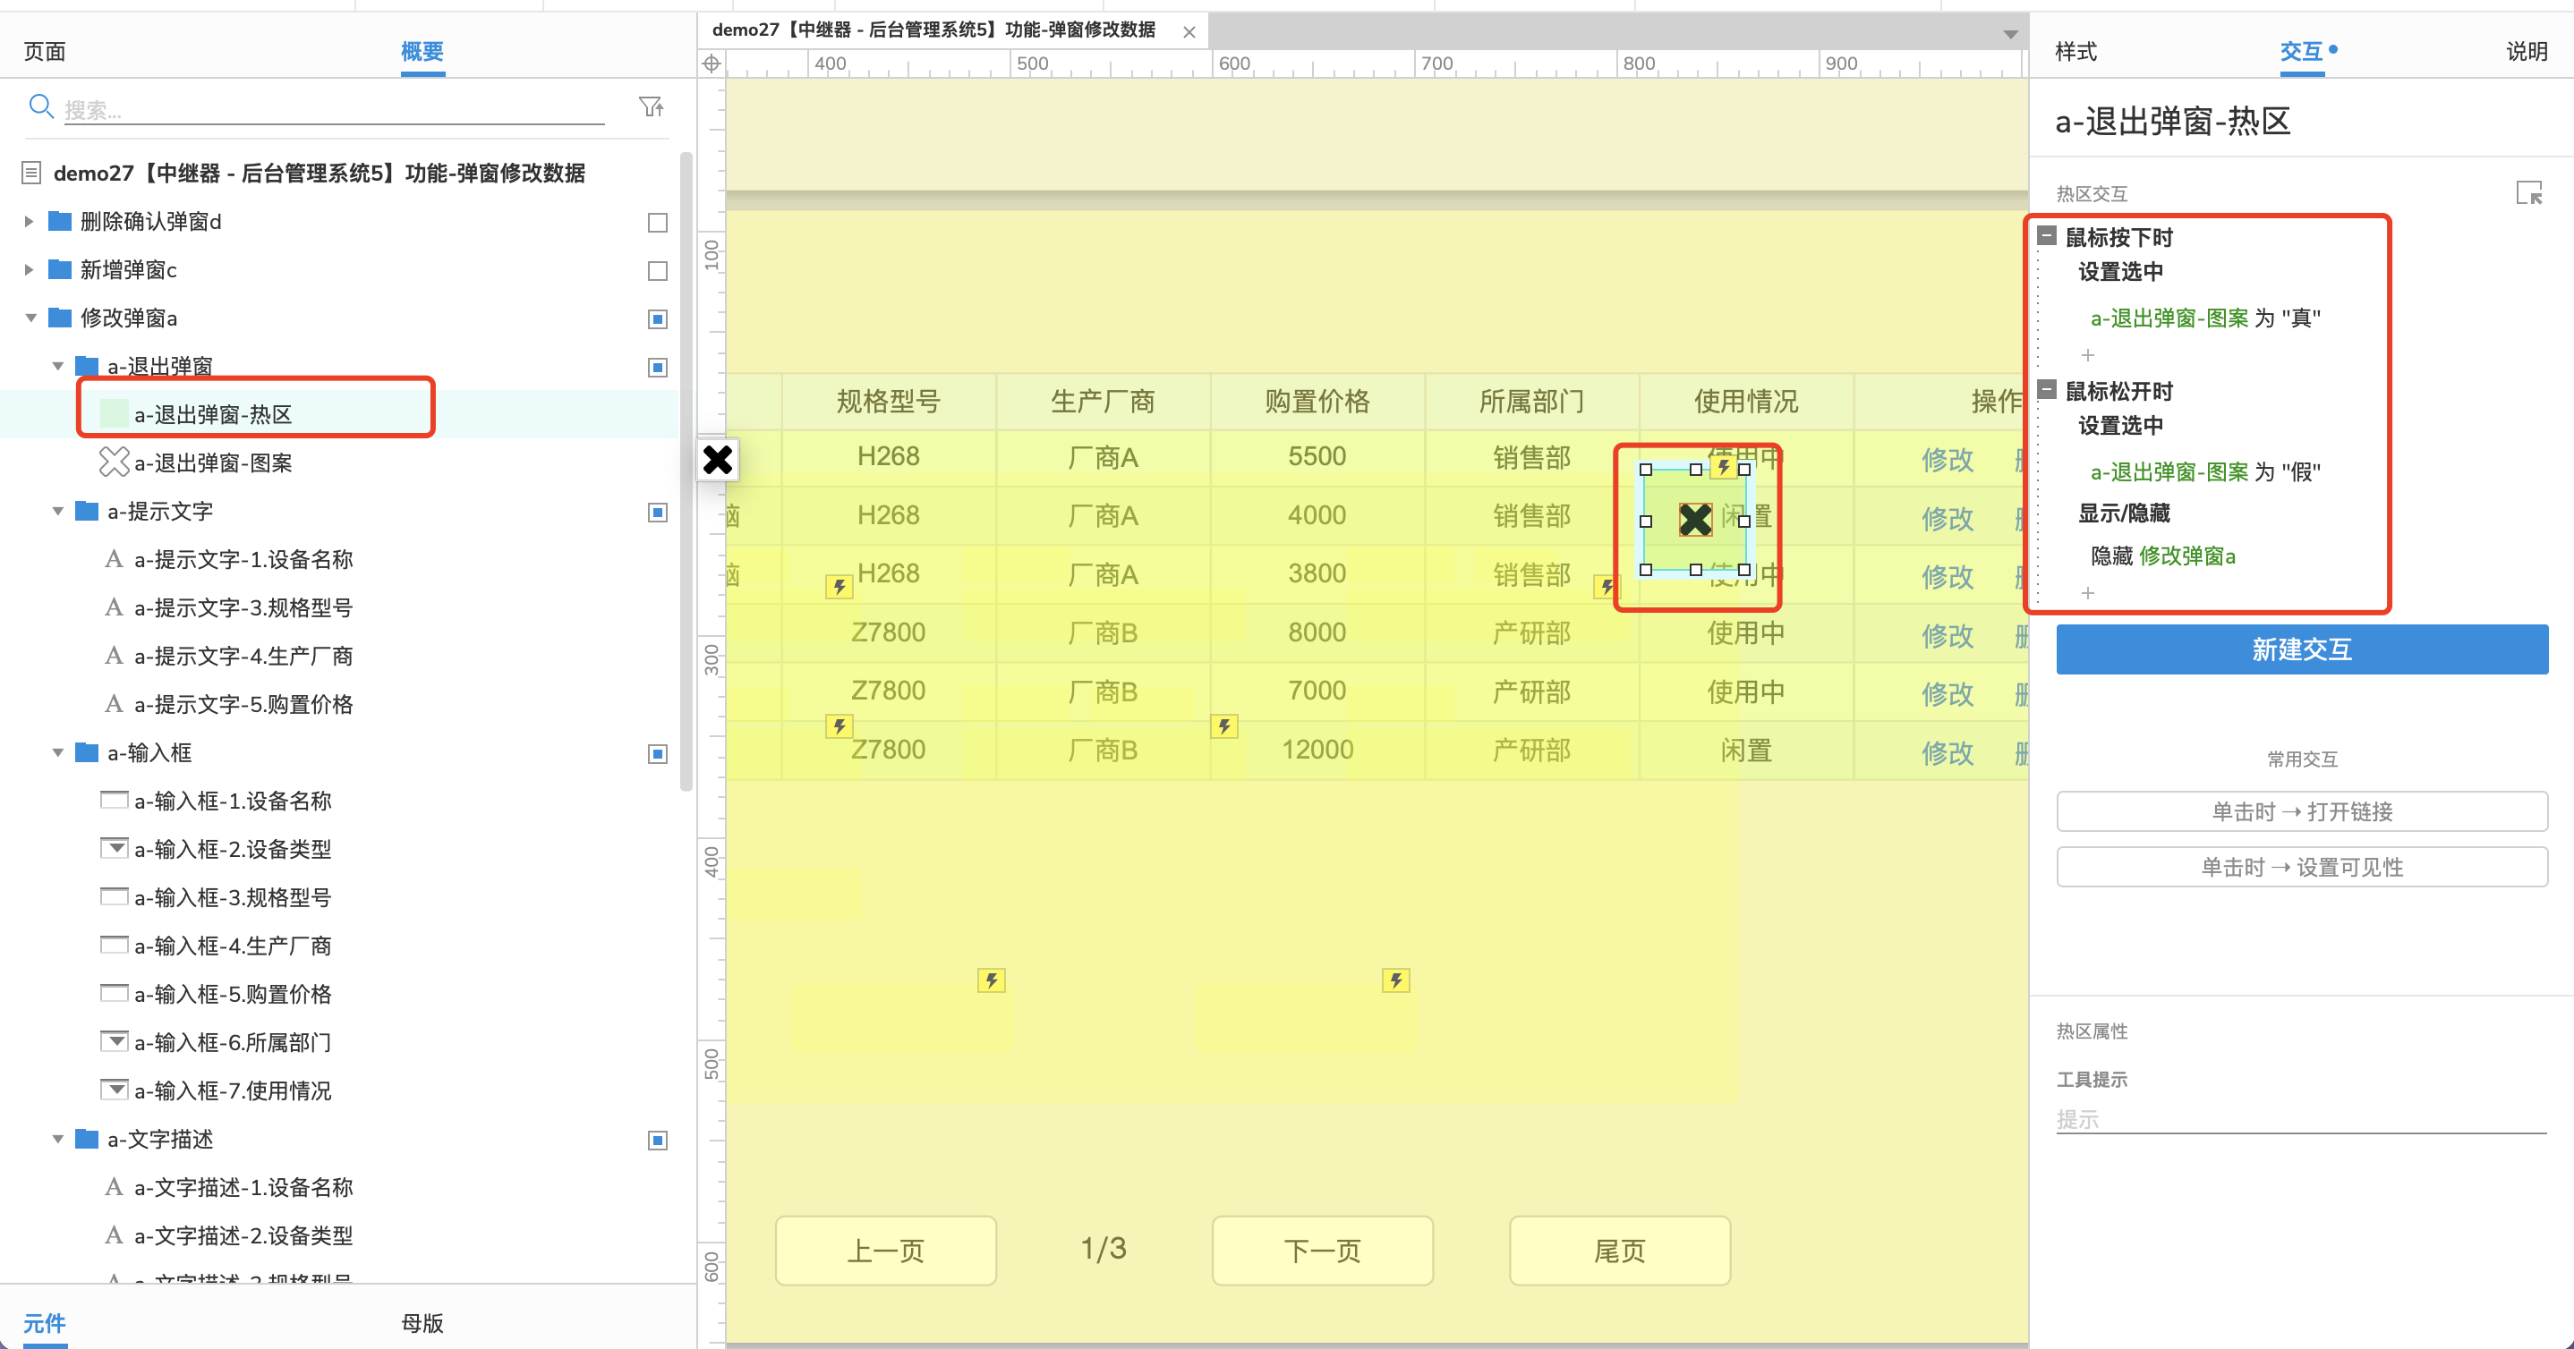Open the 说明 tab
This screenshot has height=1349, width=2574.
click(x=2526, y=51)
